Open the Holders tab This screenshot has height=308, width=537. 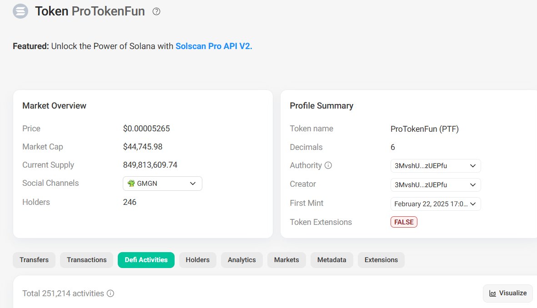pyautogui.click(x=198, y=260)
